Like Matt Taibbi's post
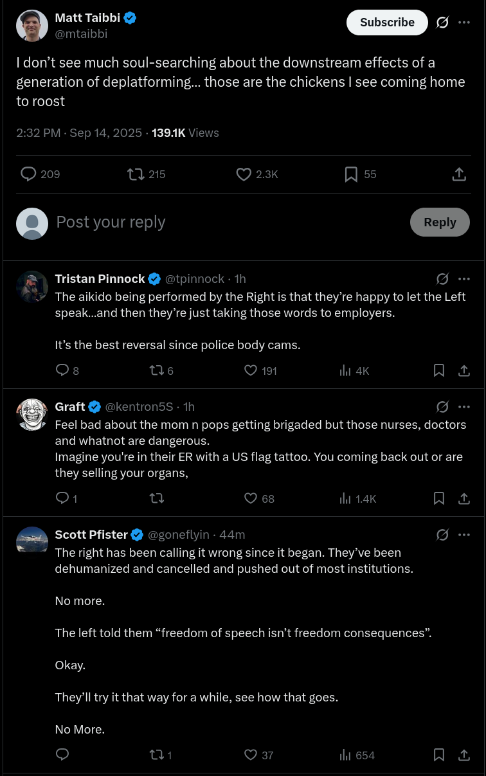 244,174
